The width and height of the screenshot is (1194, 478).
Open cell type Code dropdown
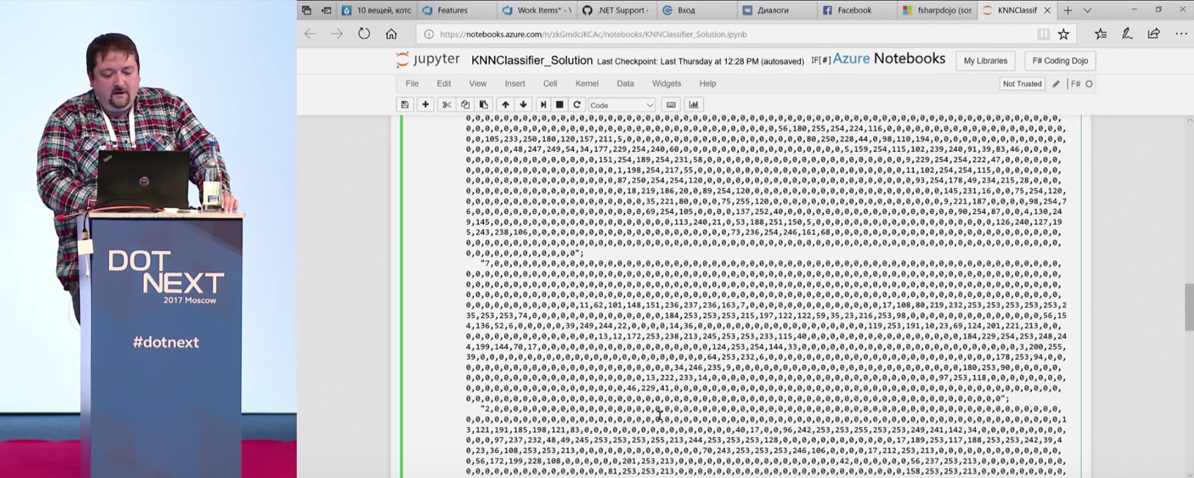[622, 105]
